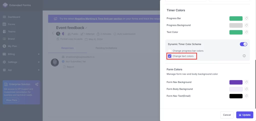Toggle the Dynamic Timer Color Scheme switch

tap(243, 44)
